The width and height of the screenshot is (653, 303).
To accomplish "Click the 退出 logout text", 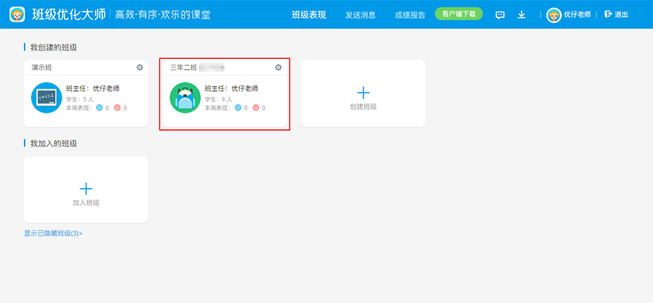I will pyautogui.click(x=621, y=14).
